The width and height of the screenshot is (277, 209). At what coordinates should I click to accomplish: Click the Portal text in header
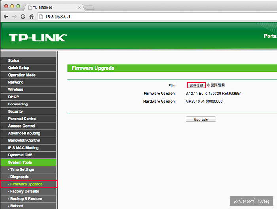pyautogui.click(x=270, y=36)
